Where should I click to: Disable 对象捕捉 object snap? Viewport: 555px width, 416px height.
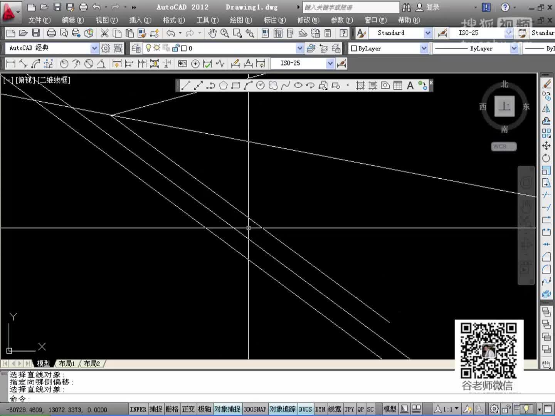[x=227, y=409]
